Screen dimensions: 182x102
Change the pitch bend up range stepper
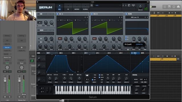pos(42,88)
